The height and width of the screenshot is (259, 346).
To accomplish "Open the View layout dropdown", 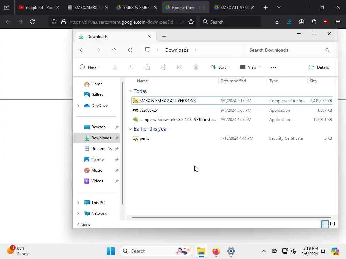I will click(250, 67).
